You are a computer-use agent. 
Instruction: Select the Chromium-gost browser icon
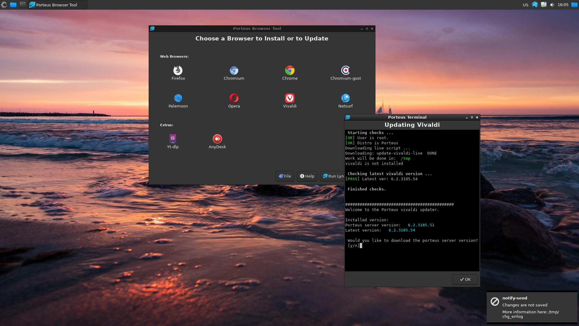point(345,70)
